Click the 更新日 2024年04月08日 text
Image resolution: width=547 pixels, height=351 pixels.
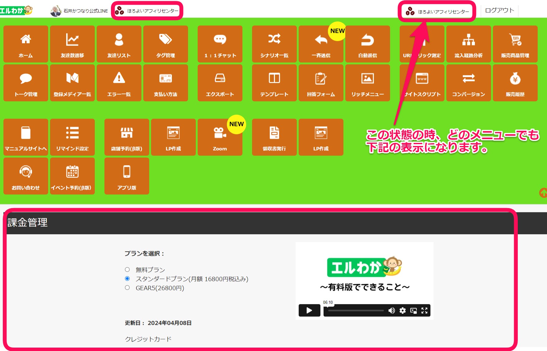click(158, 323)
